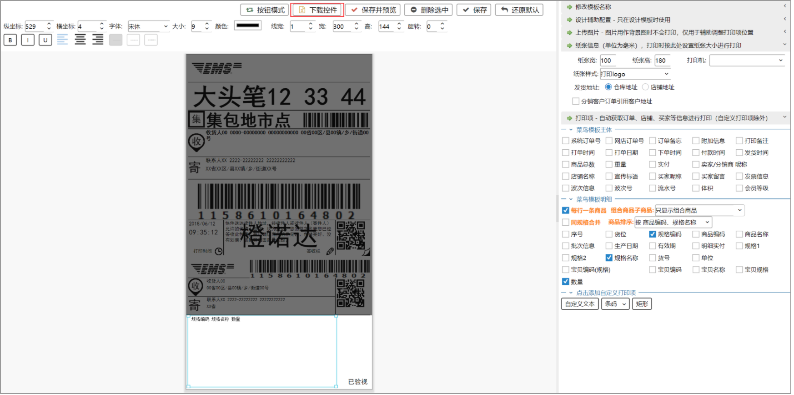Collapse the 菜鸟模板主体 group

[571, 130]
